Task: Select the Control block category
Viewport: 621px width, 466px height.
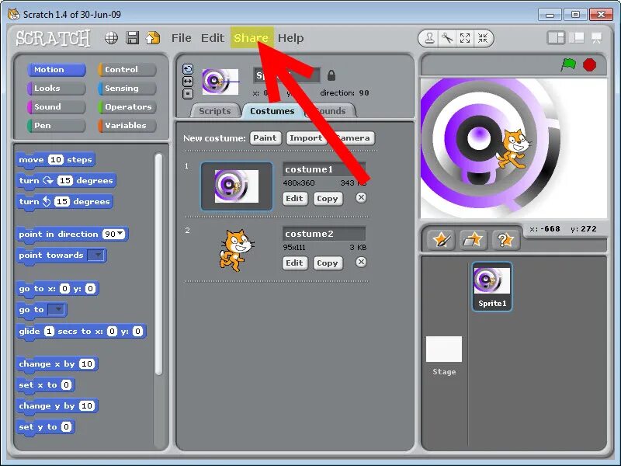Action: [x=127, y=69]
